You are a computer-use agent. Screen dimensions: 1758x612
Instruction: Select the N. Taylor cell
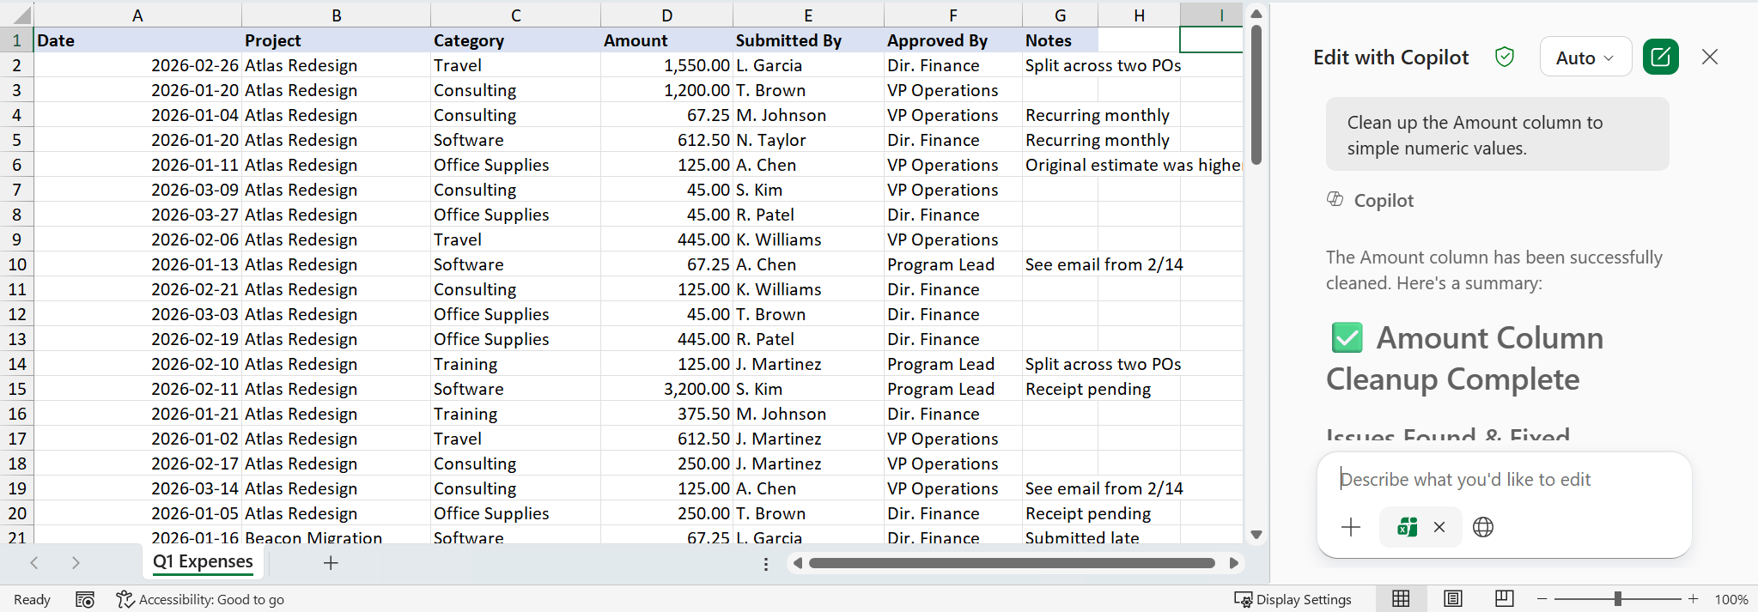point(808,140)
